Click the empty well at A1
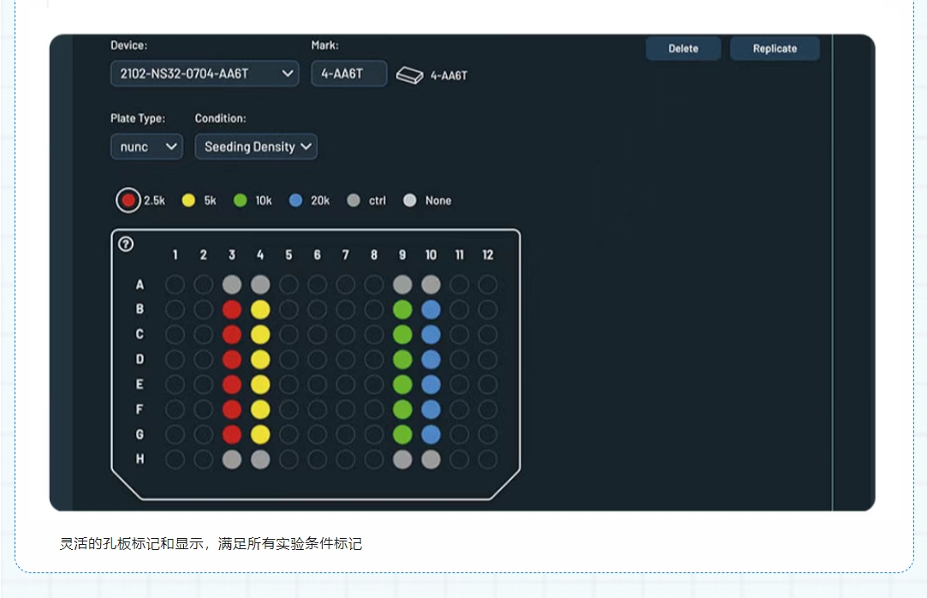Image resolution: width=927 pixels, height=598 pixels. tap(175, 284)
